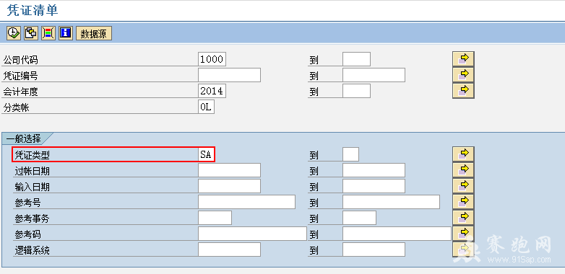This screenshot has width=565, height=274.
Task: Click the 参考事务 from field
Action: pyautogui.click(x=215, y=218)
